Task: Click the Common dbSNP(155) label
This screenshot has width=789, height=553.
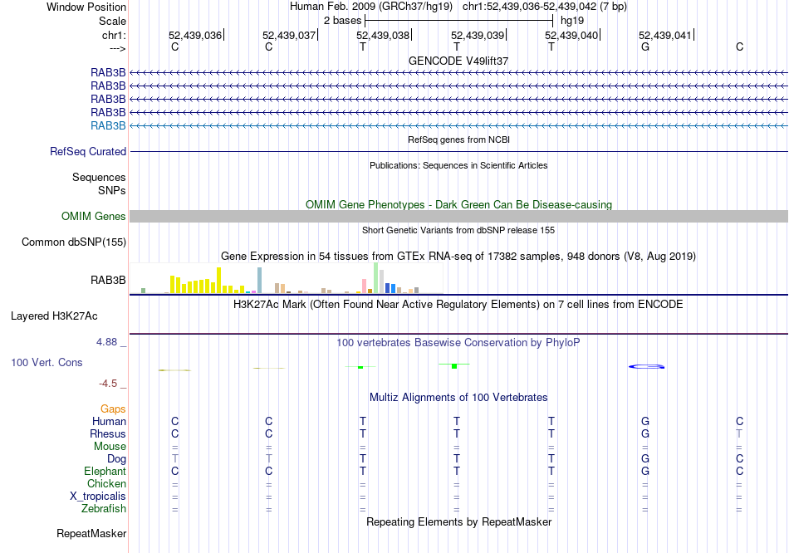Action: coord(73,242)
